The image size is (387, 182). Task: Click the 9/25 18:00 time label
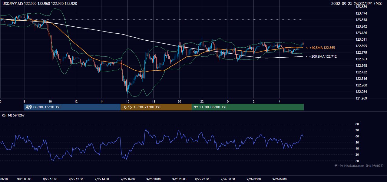[154, 179]
